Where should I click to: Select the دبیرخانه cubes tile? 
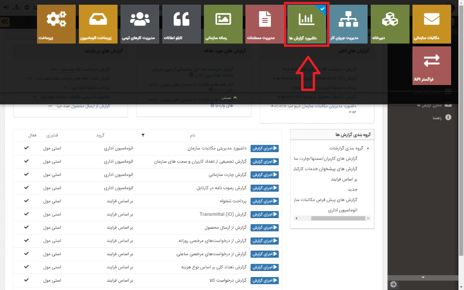click(x=390, y=24)
